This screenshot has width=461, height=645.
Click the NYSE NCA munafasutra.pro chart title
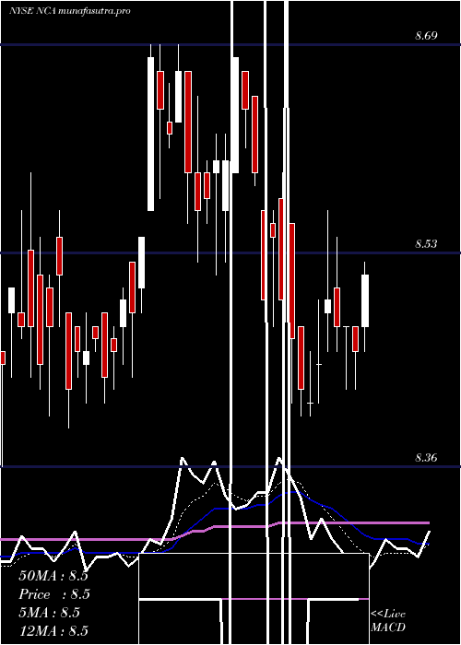tap(69, 11)
